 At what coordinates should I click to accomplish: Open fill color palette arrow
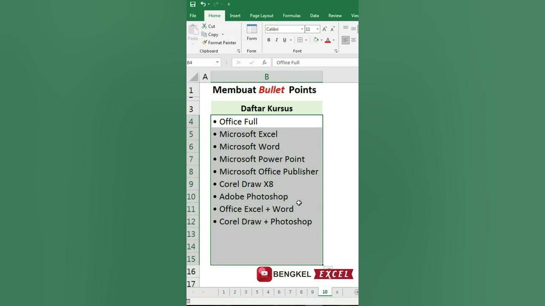click(321, 40)
